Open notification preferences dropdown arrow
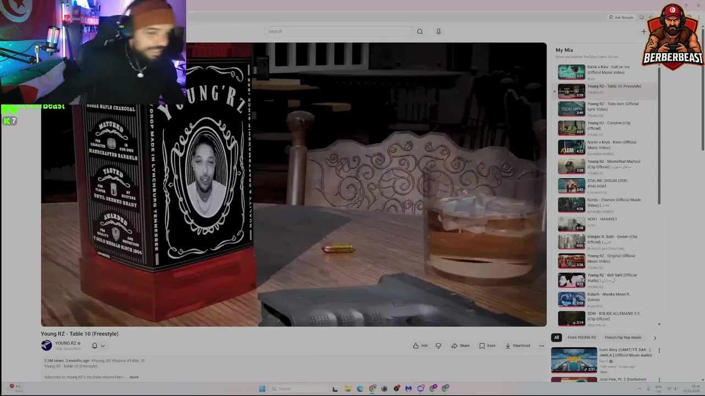 pyautogui.click(x=102, y=346)
